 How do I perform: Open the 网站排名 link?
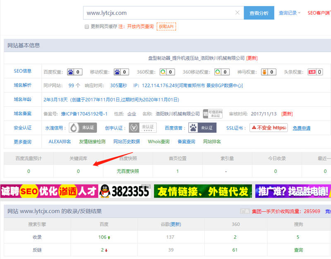click(212, 141)
